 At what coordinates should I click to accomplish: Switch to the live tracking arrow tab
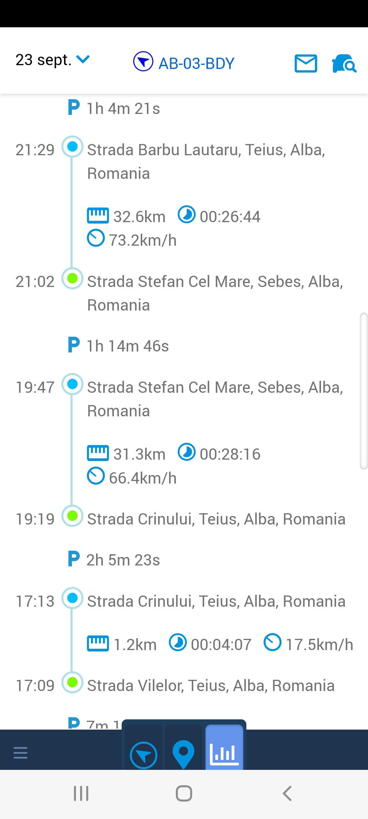tap(143, 755)
